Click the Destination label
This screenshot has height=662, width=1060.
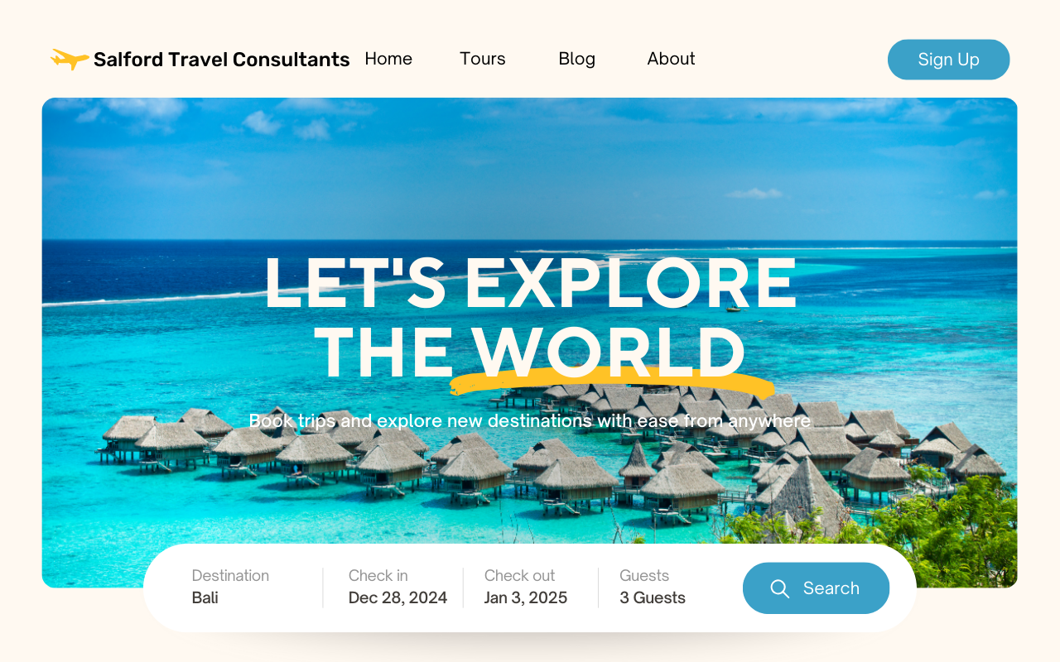[230, 576]
